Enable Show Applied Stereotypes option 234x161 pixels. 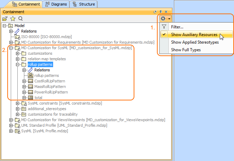click(195, 42)
